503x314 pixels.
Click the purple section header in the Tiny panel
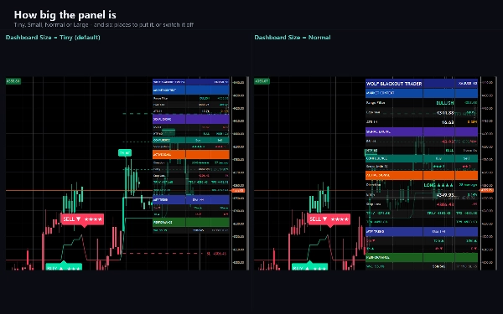coord(191,119)
